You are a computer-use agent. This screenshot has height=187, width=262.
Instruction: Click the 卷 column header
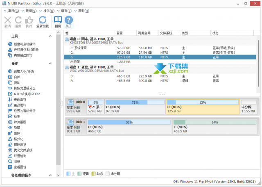tap(89, 33)
